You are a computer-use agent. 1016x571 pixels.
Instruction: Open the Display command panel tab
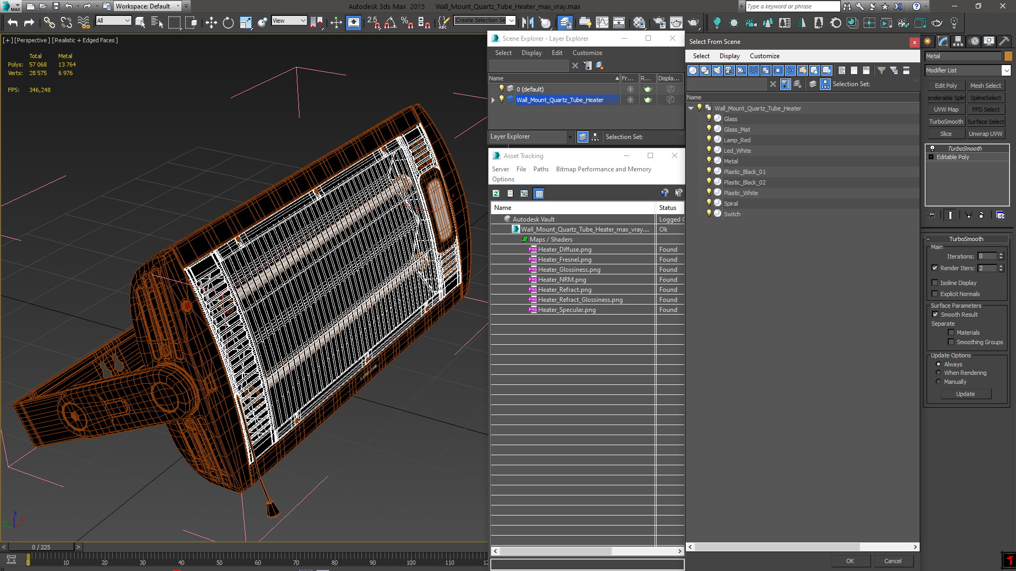[988, 41]
